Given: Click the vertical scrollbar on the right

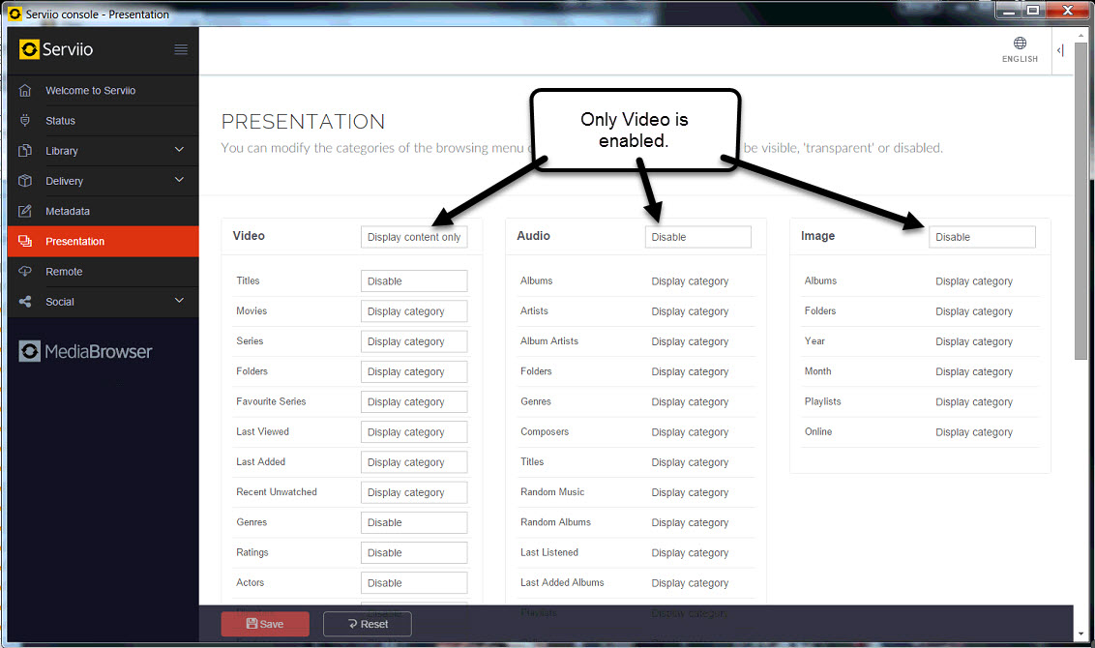Looking at the screenshot, I should (1081, 213).
